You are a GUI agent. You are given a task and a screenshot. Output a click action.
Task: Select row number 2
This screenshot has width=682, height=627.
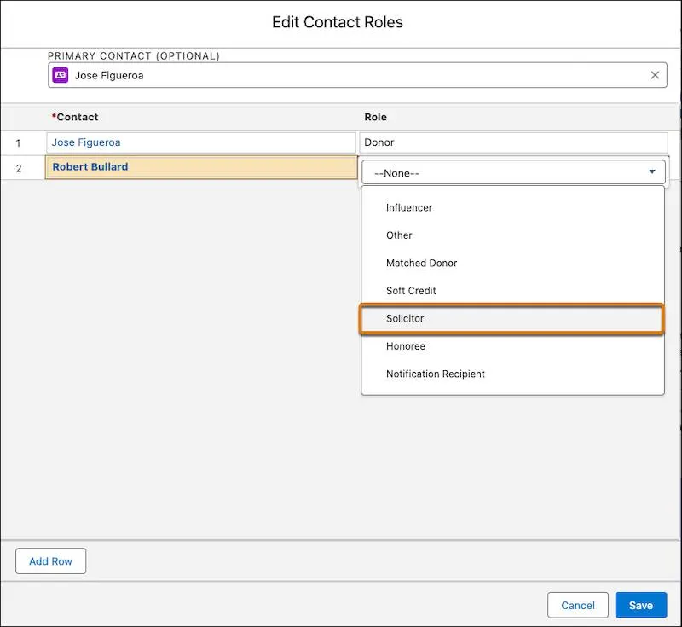[x=19, y=168]
